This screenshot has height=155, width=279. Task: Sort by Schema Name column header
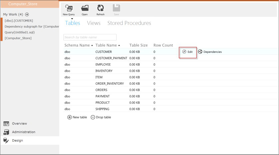tap(79, 45)
